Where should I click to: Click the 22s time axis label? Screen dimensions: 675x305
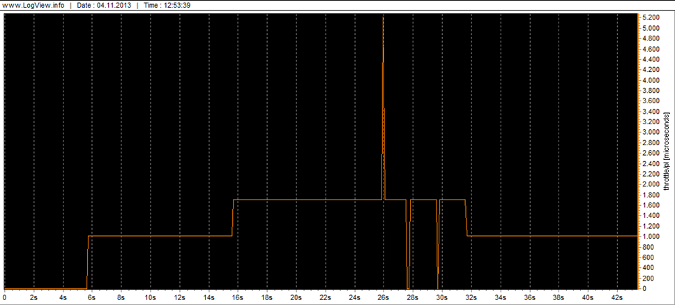tap(326, 297)
